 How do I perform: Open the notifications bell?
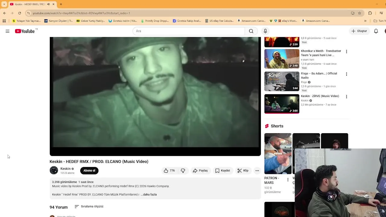coord(376,31)
